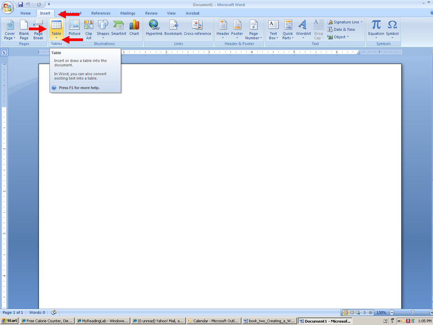Insert a Blank Page
Screen dimensions: 433x325
tap(24, 30)
